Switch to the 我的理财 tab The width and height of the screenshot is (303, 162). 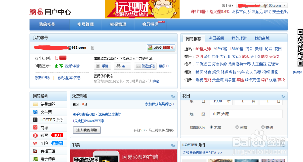coord(239,38)
